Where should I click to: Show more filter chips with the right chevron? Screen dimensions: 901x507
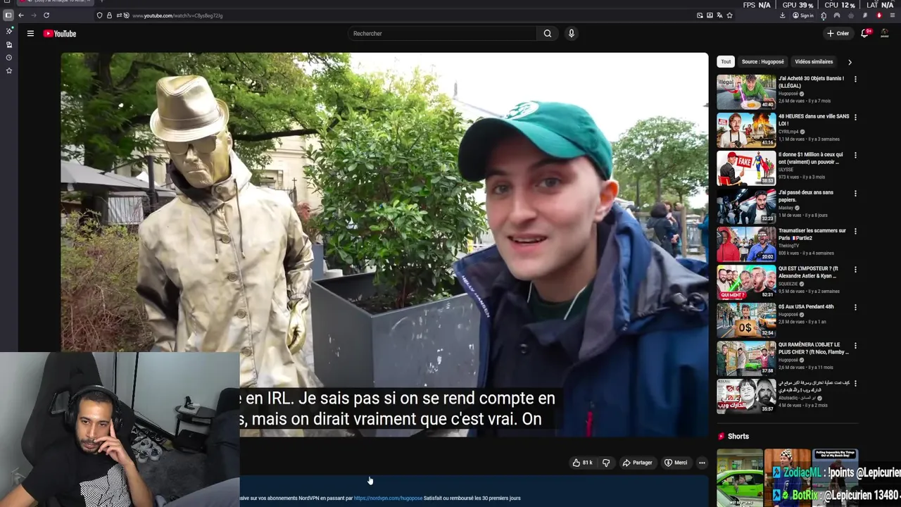pos(850,61)
